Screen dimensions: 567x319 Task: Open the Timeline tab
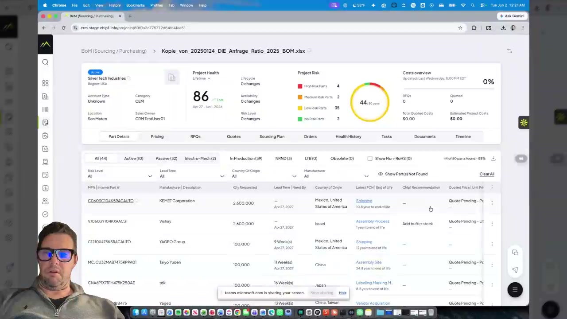click(x=463, y=136)
